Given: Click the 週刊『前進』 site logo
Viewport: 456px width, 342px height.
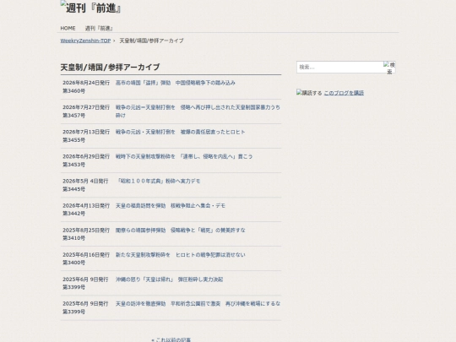Looking at the screenshot, I should pyautogui.click(x=90, y=8).
